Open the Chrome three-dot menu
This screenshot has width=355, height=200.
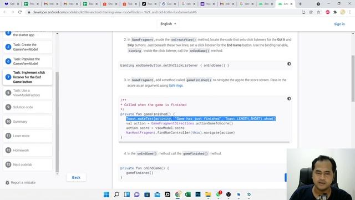tap(350, 12)
